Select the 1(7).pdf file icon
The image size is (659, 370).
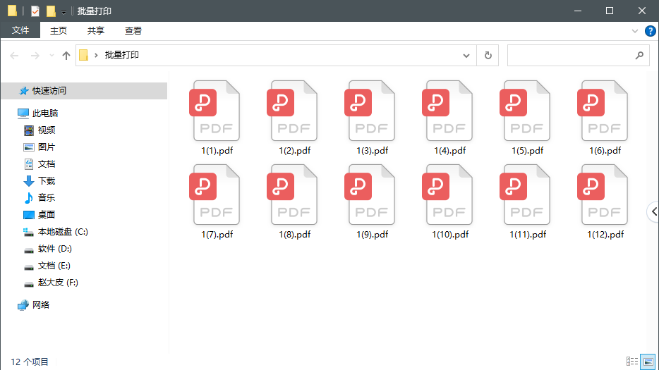(x=214, y=195)
